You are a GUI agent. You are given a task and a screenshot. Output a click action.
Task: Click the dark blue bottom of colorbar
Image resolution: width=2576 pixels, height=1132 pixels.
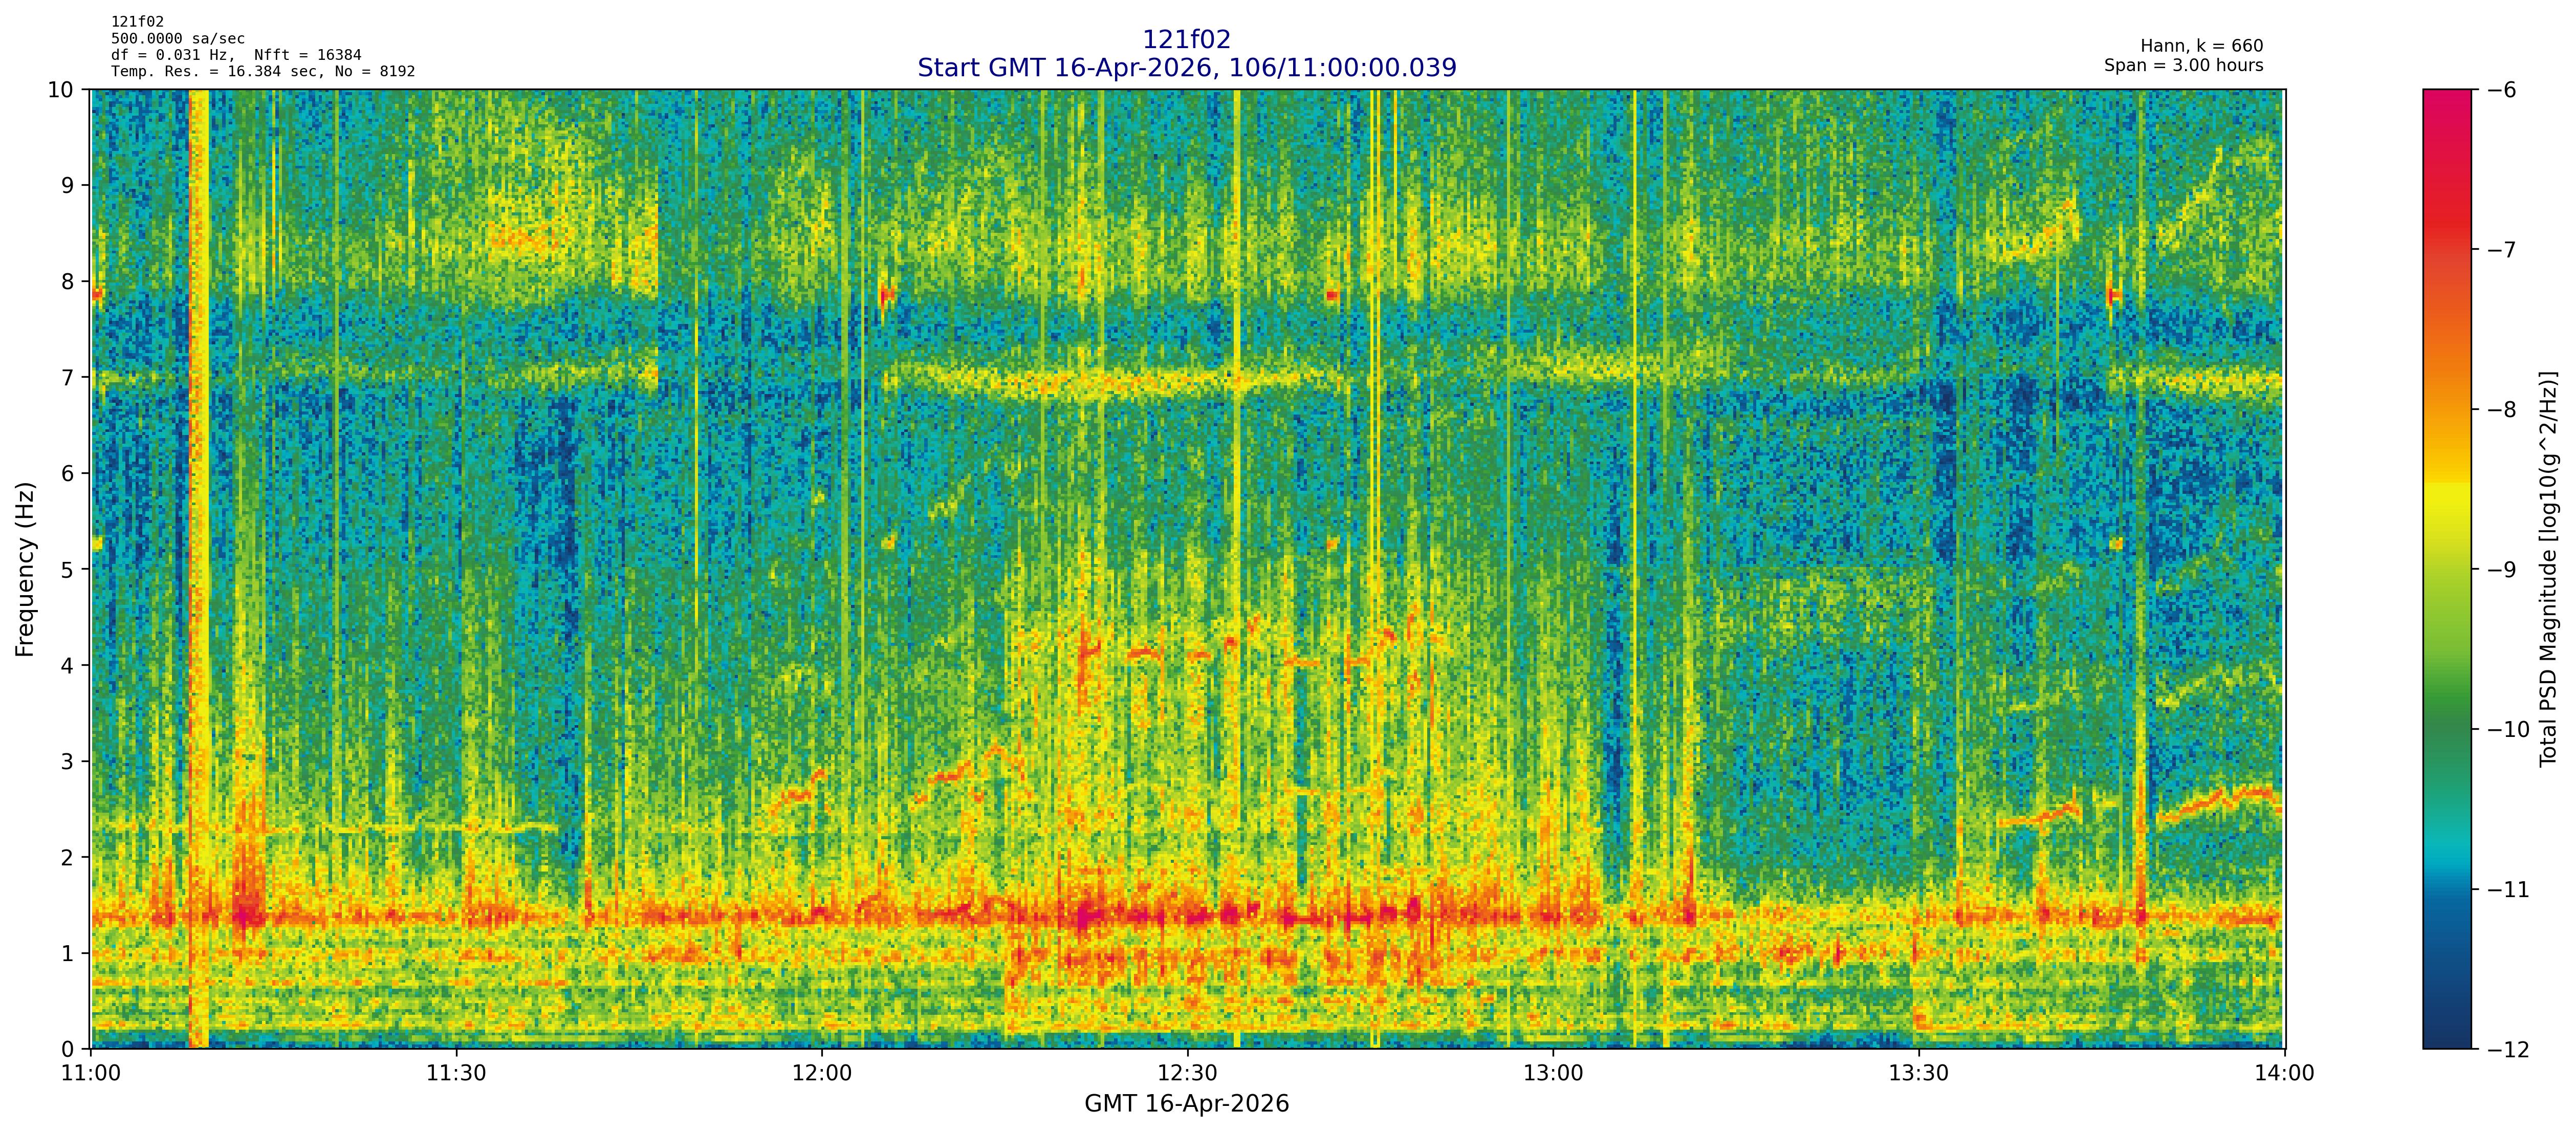coord(2446,1038)
